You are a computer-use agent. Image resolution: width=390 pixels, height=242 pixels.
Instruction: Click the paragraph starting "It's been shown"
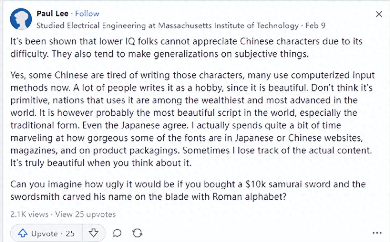(x=187, y=47)
